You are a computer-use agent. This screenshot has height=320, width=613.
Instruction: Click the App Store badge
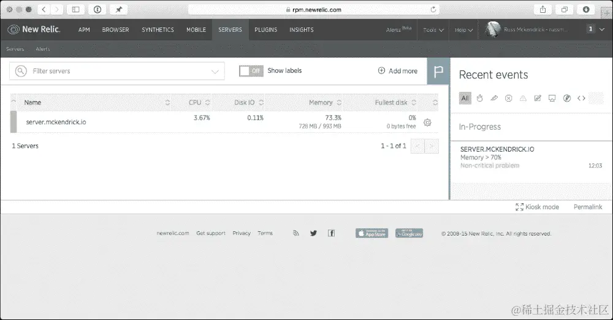point(372,233)
